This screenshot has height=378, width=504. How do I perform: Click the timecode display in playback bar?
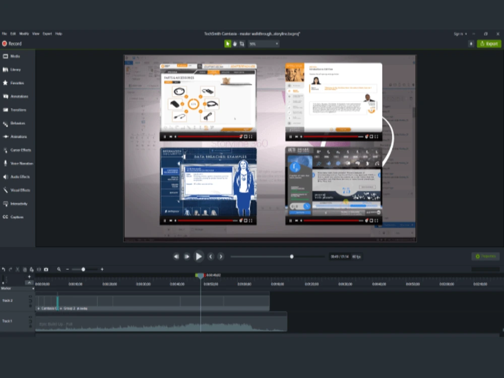(x=340, y=257)
